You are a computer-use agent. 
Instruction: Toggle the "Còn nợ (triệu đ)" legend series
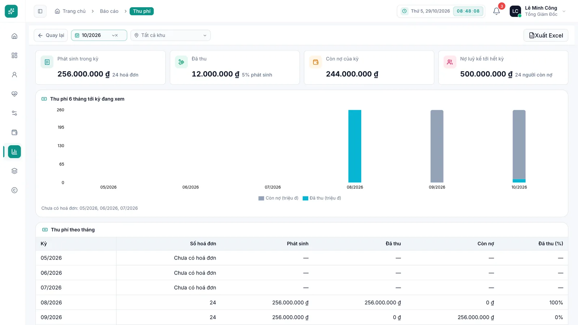278,198
